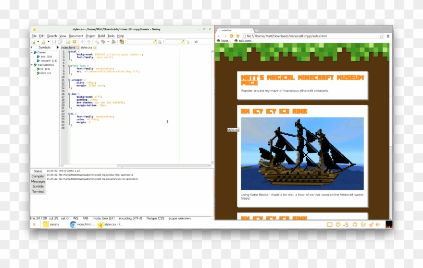This screenshot has width=423, height=268.
Task: Click the go-to-line number field in toolbar
Action: (175, 42)
